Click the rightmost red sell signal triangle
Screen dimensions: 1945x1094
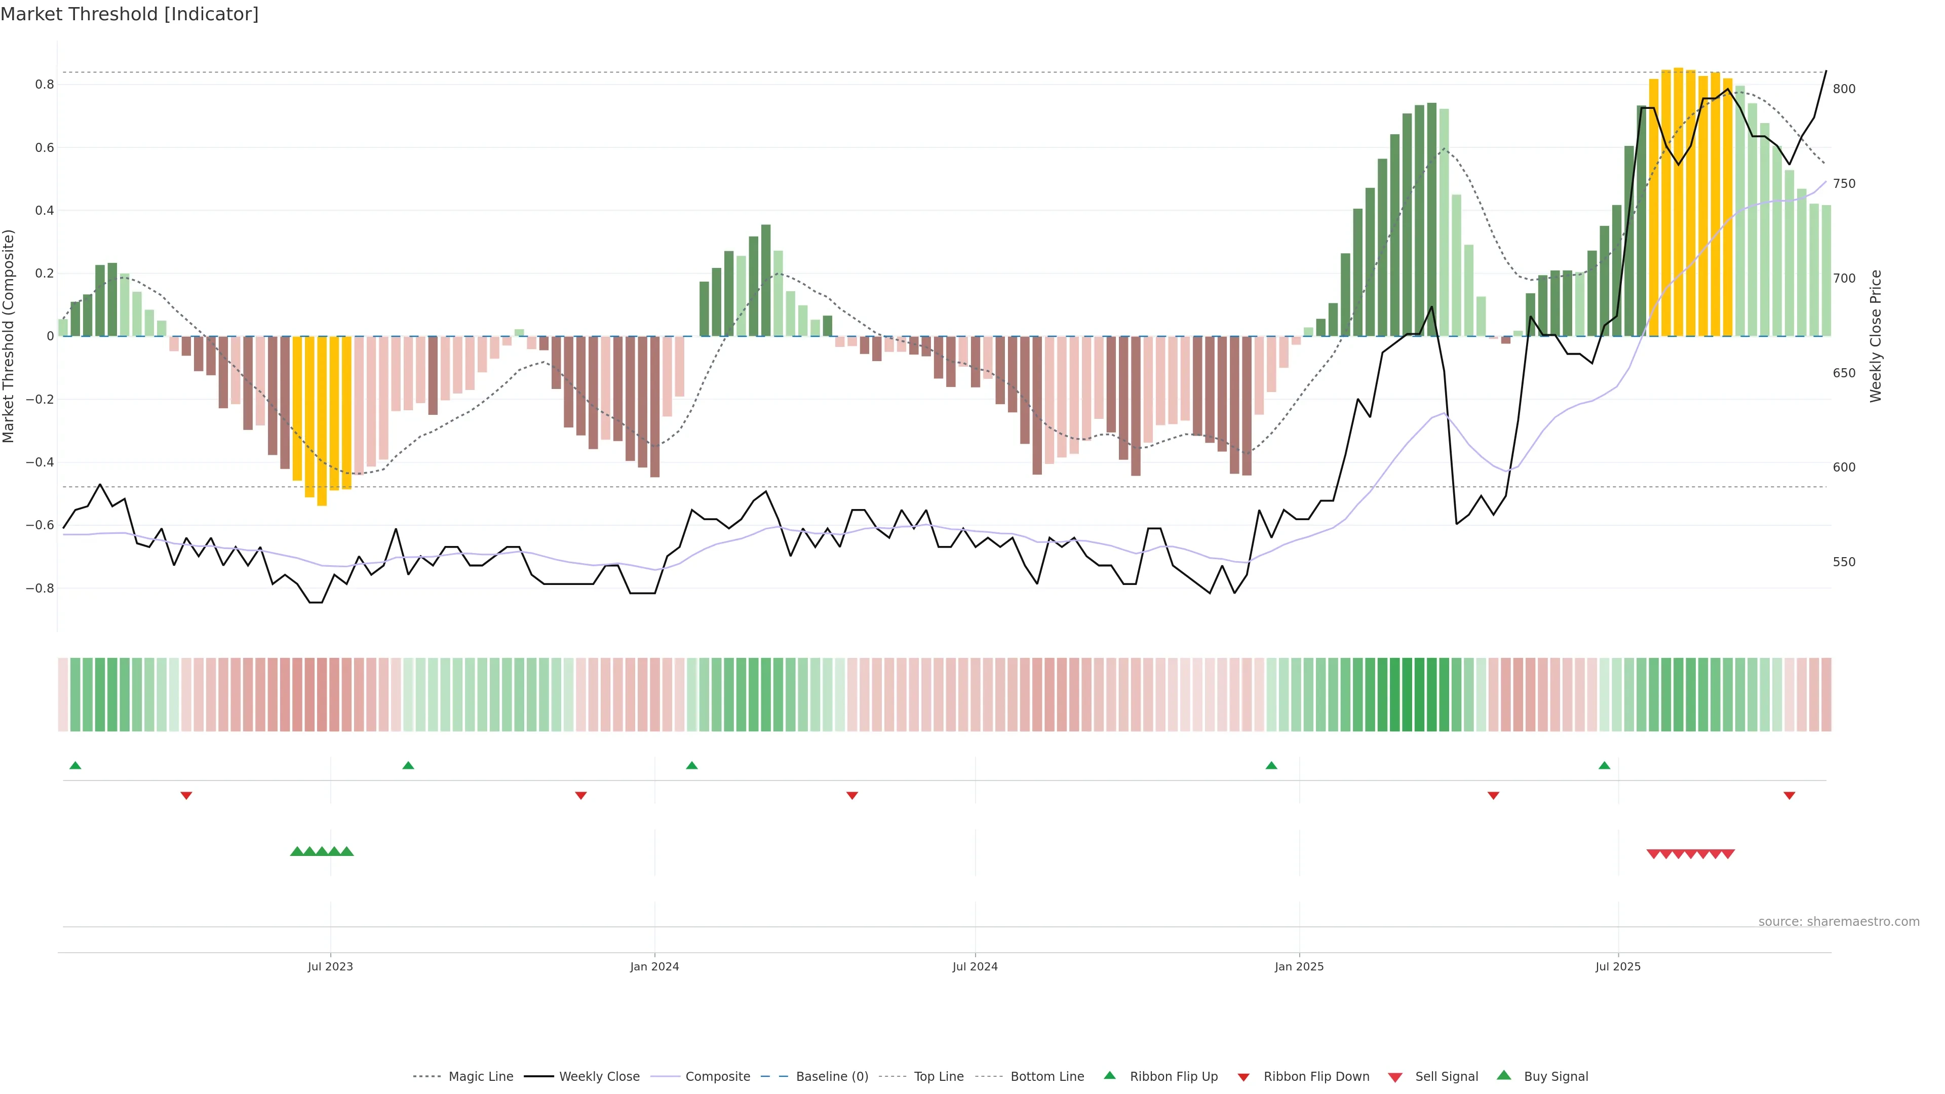pos(1728,854)
